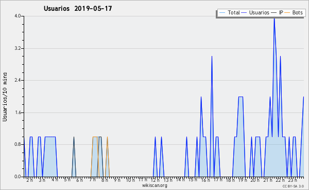This screenshot has height=190, width=309.
Task: Click the '19 h' x-axis label
Action: click(x=243, y=180)
